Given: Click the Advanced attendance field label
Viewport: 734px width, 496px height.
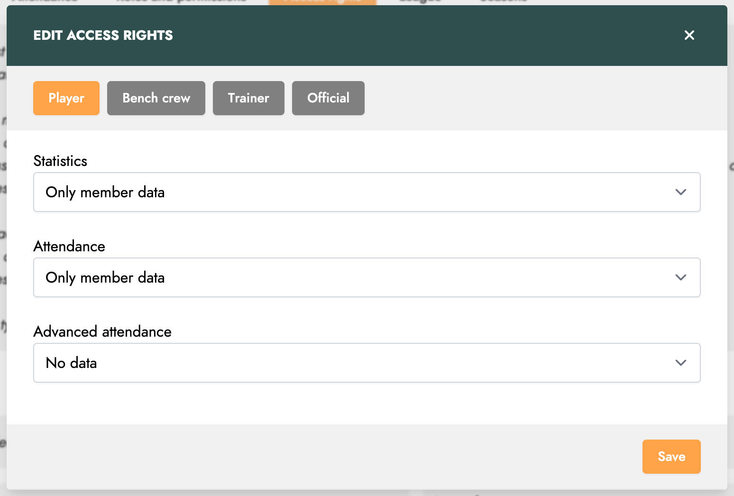Looking at the screenshot, I should point(102,332).
